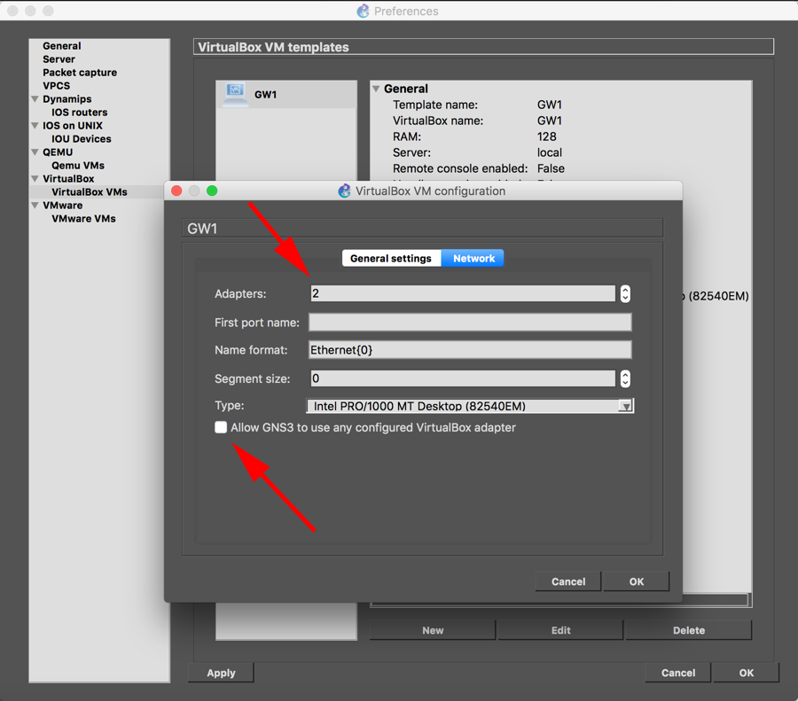The width and height of the screenshot is (798, 701).
Task: Select General in the Preferences sidebar
Action: [x=61, y=46]
